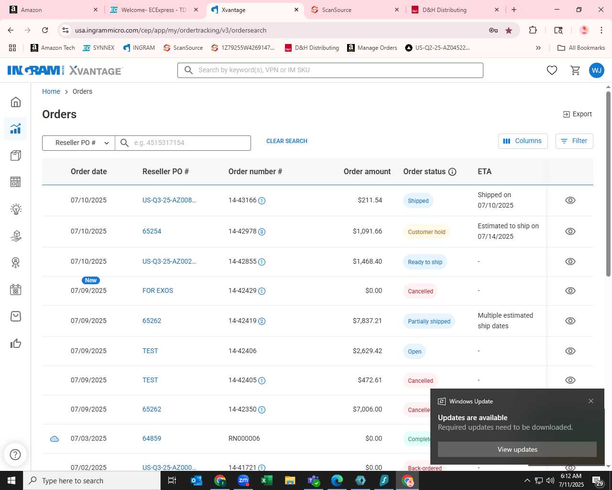Open a new browser tab

[x=514, y=10]
